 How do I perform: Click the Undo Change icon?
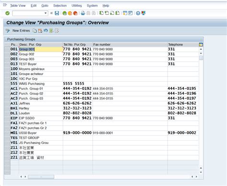[x=45, y=30]
